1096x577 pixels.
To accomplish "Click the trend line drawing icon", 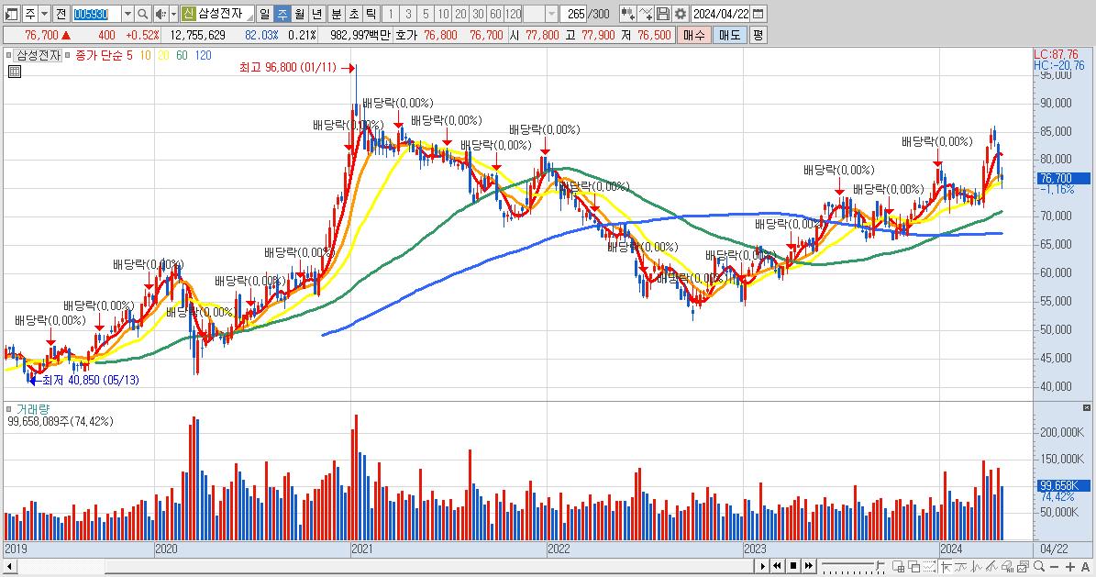I will 960,566.
